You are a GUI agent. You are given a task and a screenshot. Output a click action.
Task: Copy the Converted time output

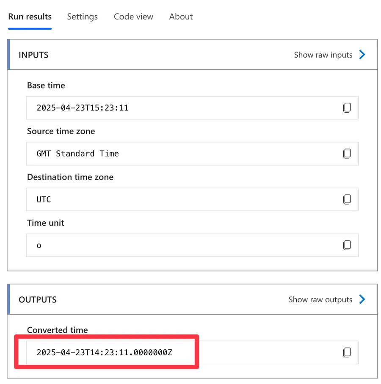click(347, 352)
